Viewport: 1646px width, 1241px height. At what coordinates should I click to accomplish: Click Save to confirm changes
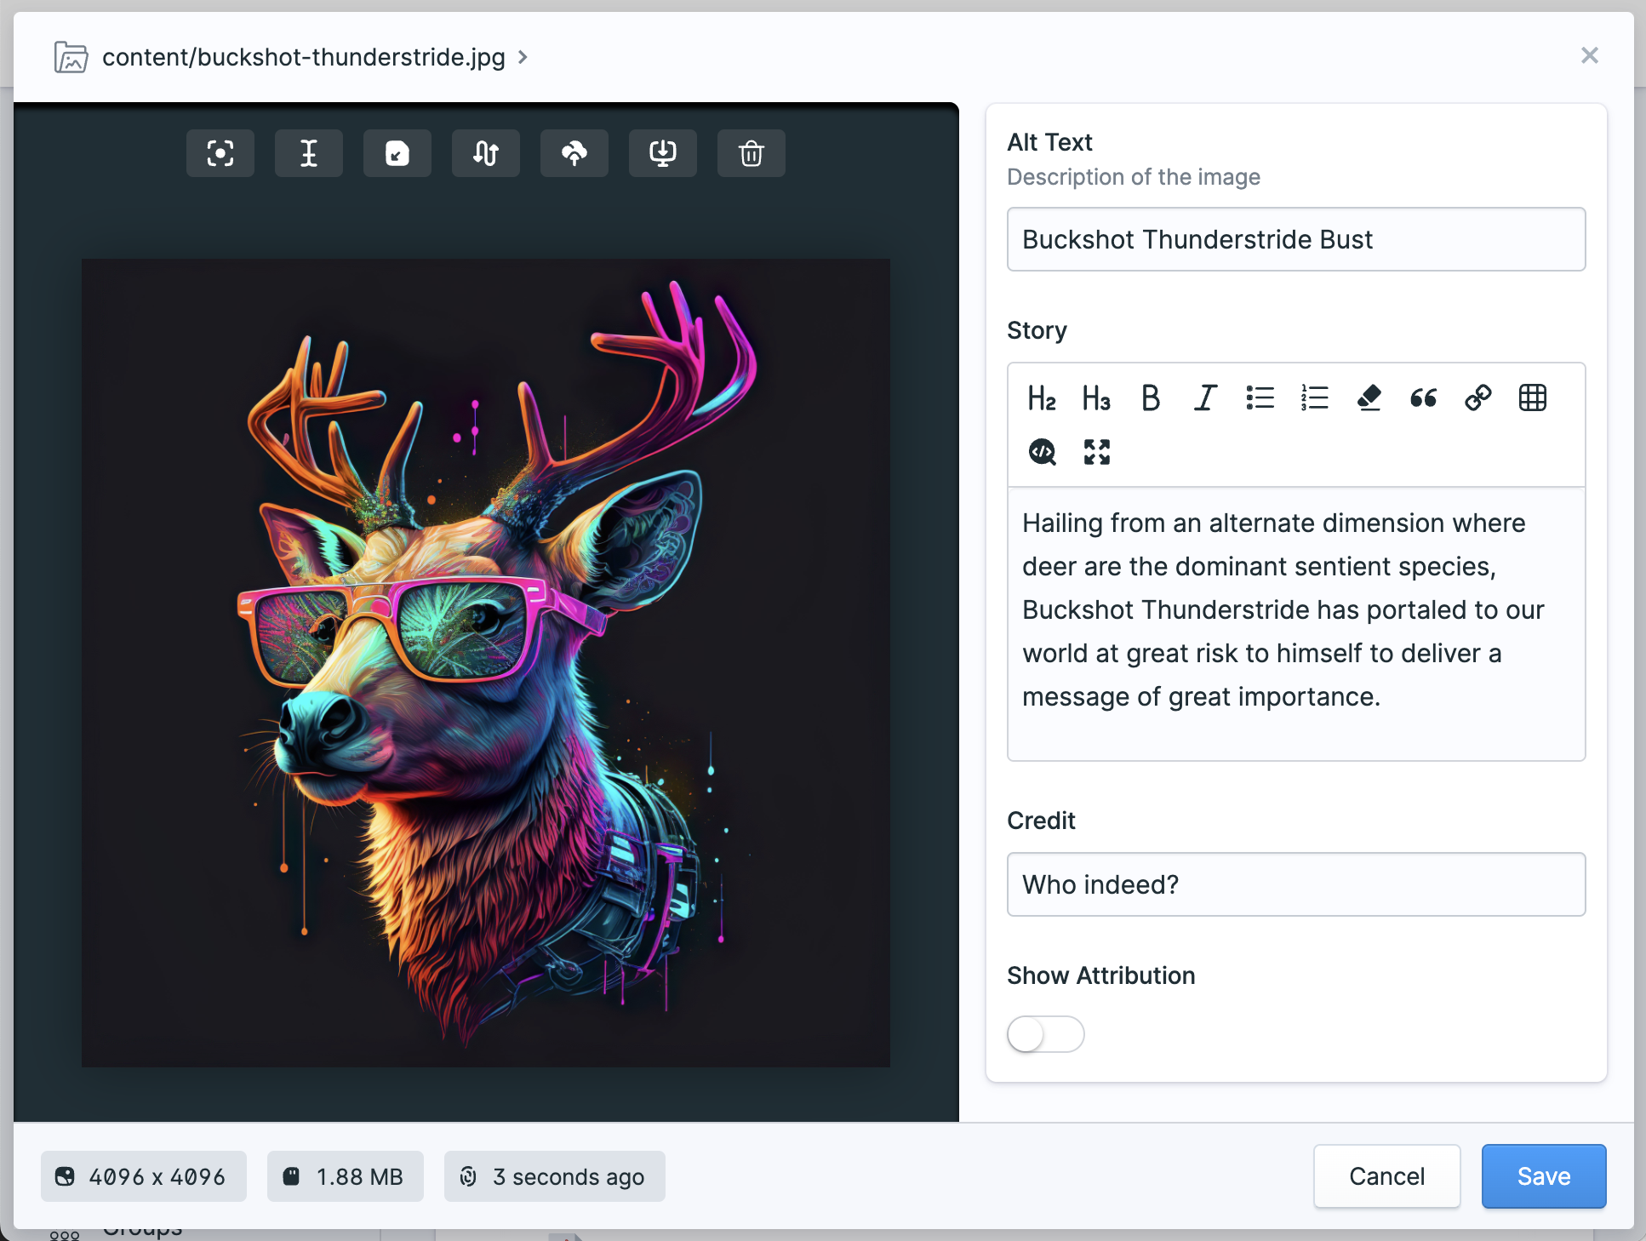coord(1543,1175)
